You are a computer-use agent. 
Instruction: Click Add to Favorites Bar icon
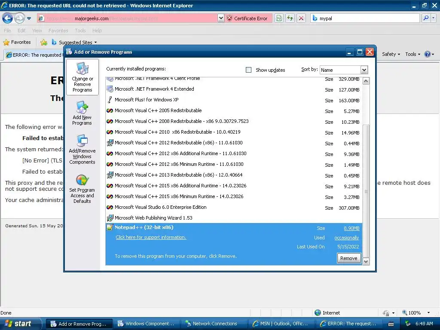(44, 43)
